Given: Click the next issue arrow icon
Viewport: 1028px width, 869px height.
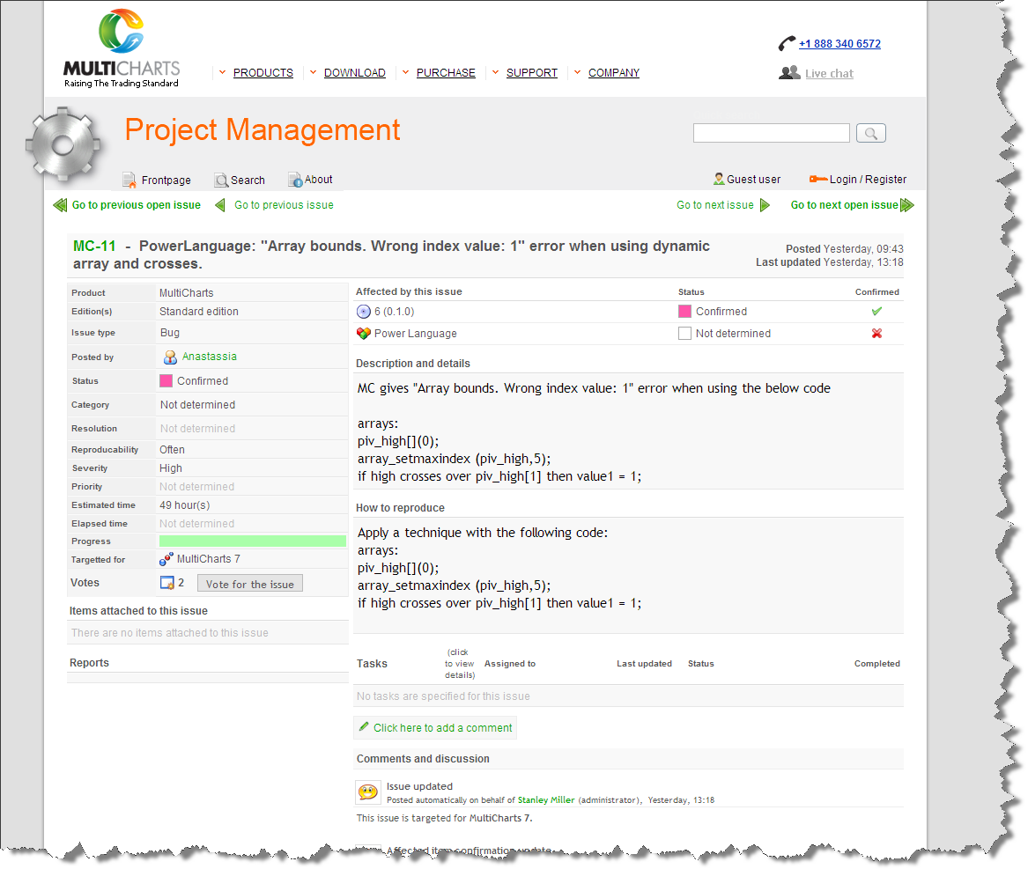Looking at the screenshot, I should click(765, 205).
